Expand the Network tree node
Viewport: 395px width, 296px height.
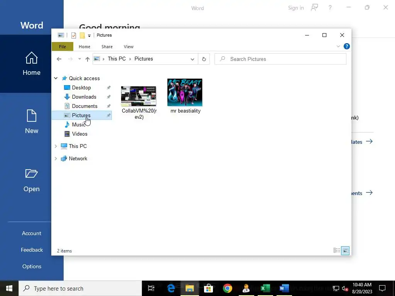(x=56, y=158)
